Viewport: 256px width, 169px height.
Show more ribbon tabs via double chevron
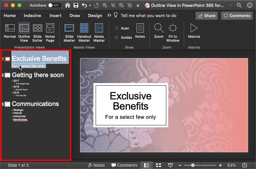tap(109, 15)
